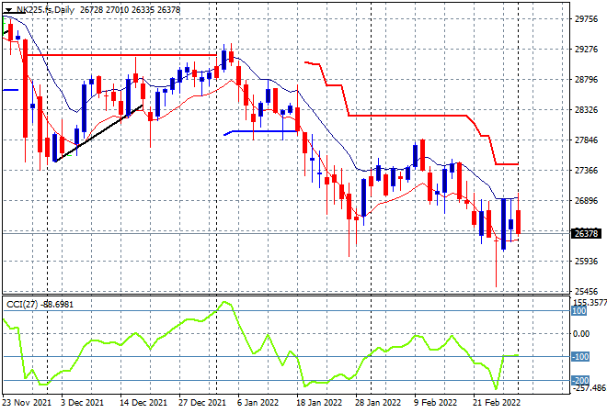The height and width of the screenshot is (413, 607).
Task: Click the 29276 price axis label
Action: point(586,50)
